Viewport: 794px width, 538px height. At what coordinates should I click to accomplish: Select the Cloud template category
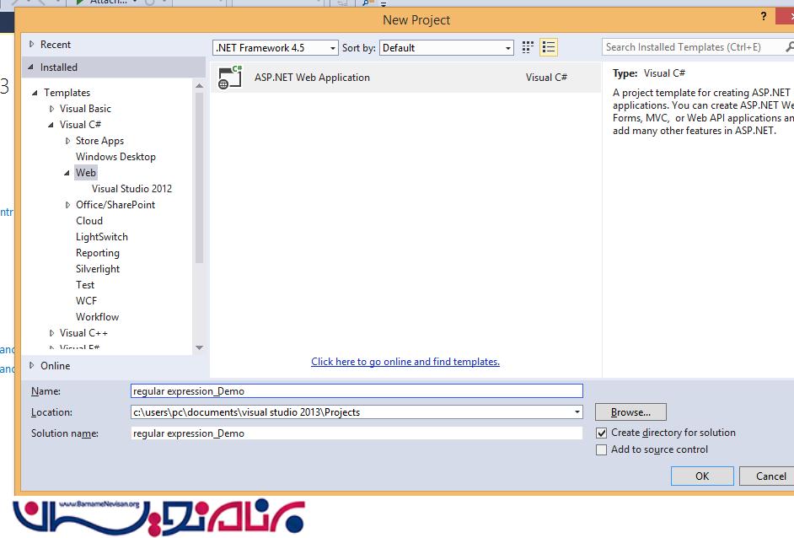89,221
